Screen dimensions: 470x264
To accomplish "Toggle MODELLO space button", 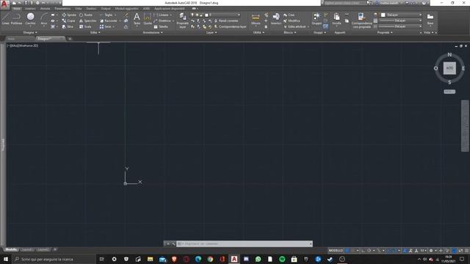I will point(336,251).
